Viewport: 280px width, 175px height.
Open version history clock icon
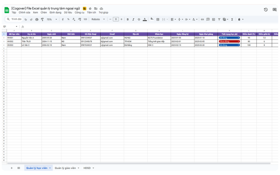(266, 10)
